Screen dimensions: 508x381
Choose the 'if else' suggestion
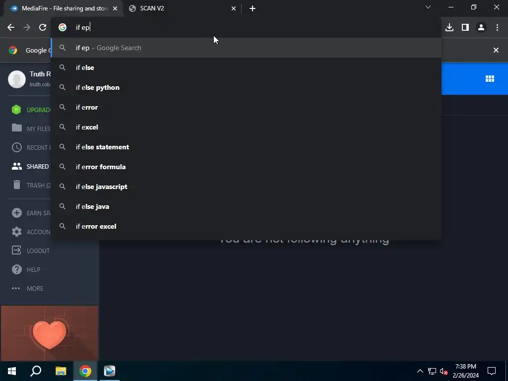246,67
